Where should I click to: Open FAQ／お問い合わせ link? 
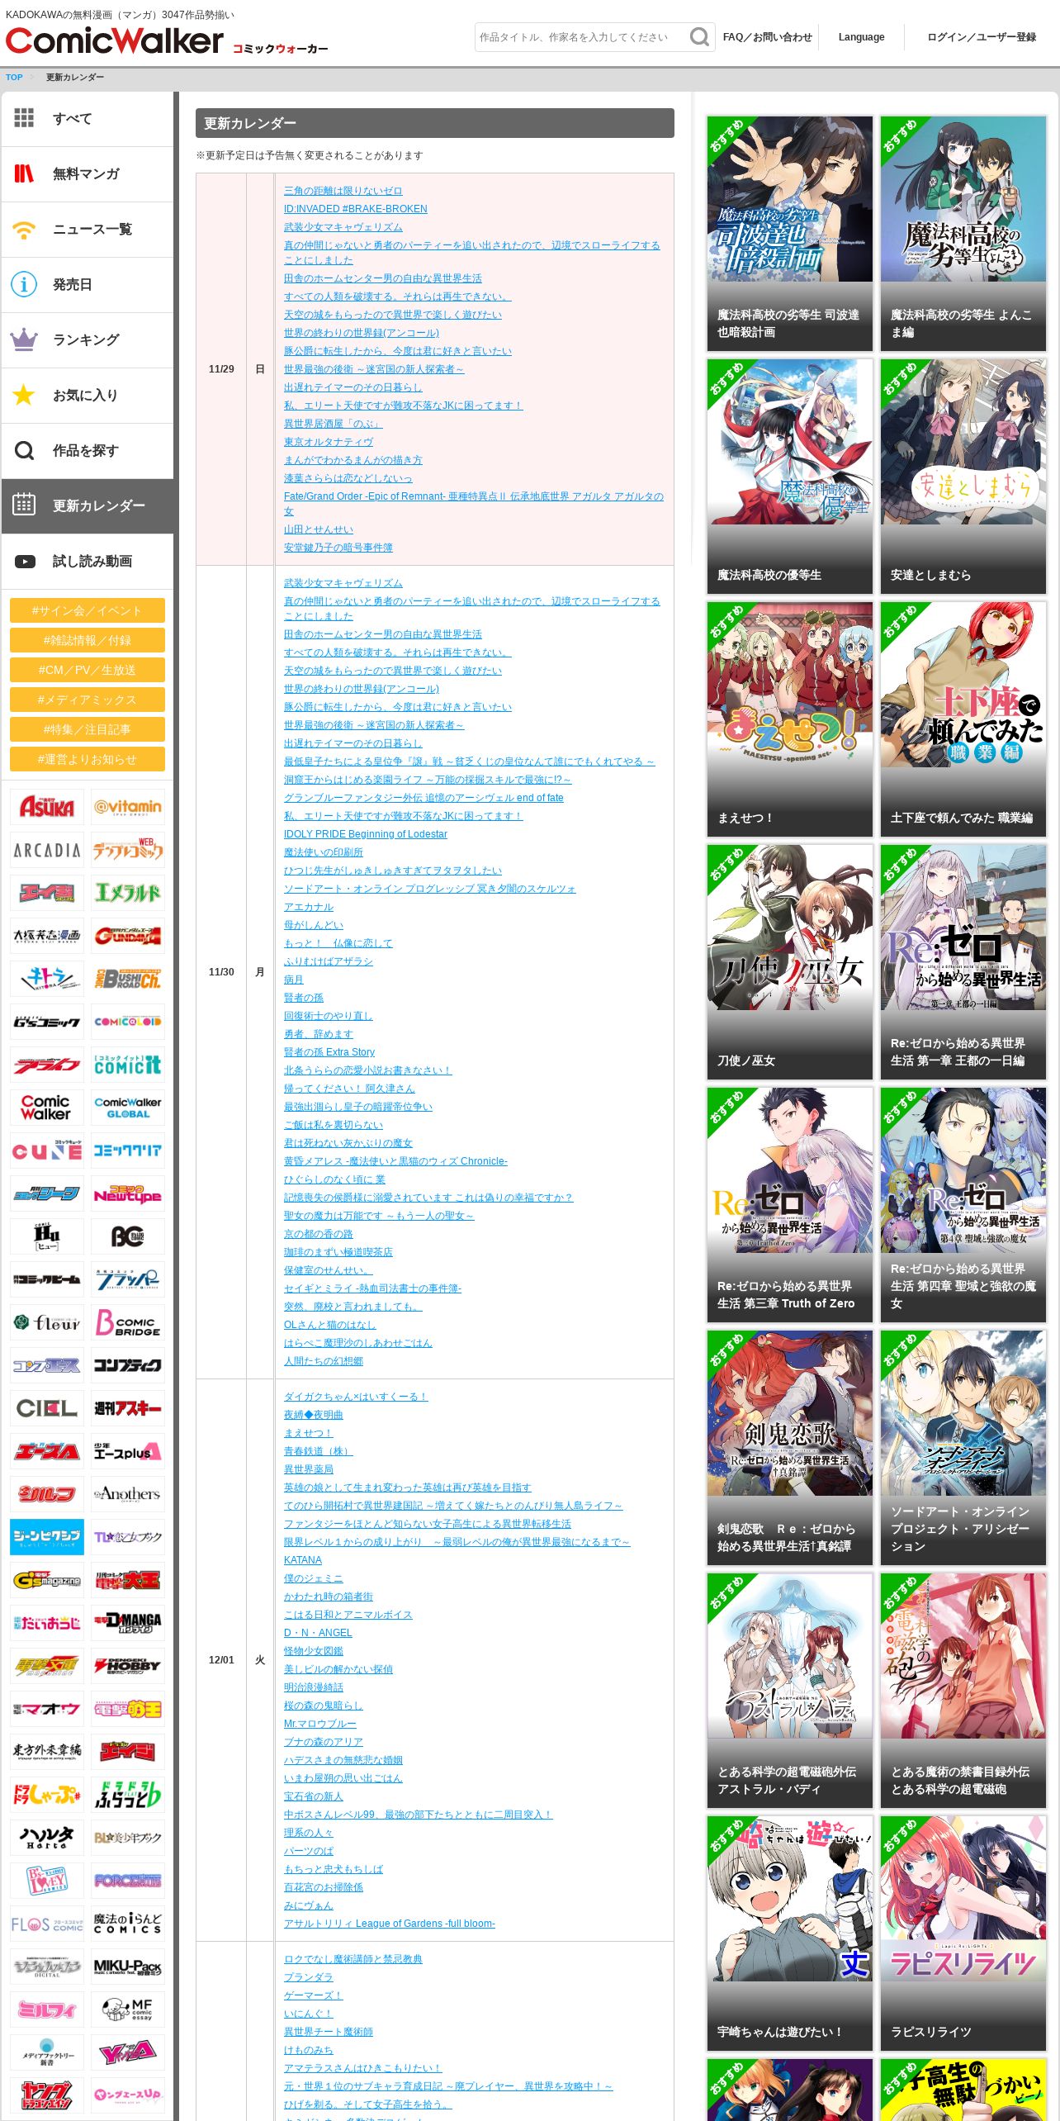tap(767, 37)
